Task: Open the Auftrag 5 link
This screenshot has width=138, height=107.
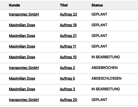Action: (x=67, y=78)
